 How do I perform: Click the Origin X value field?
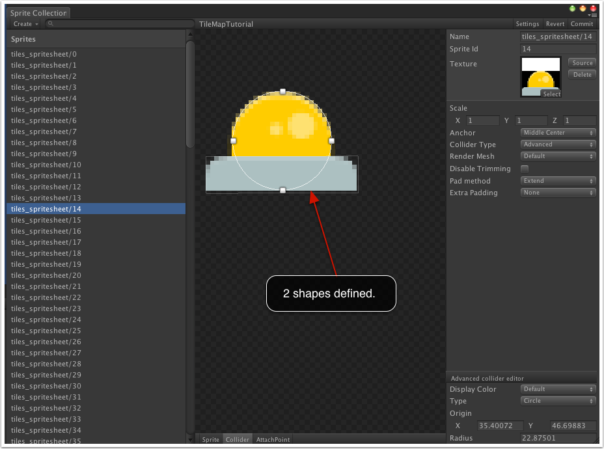coord(500,426)
